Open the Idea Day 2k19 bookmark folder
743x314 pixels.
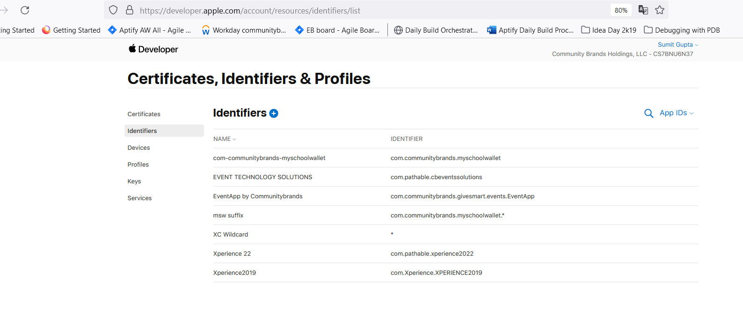609,30
